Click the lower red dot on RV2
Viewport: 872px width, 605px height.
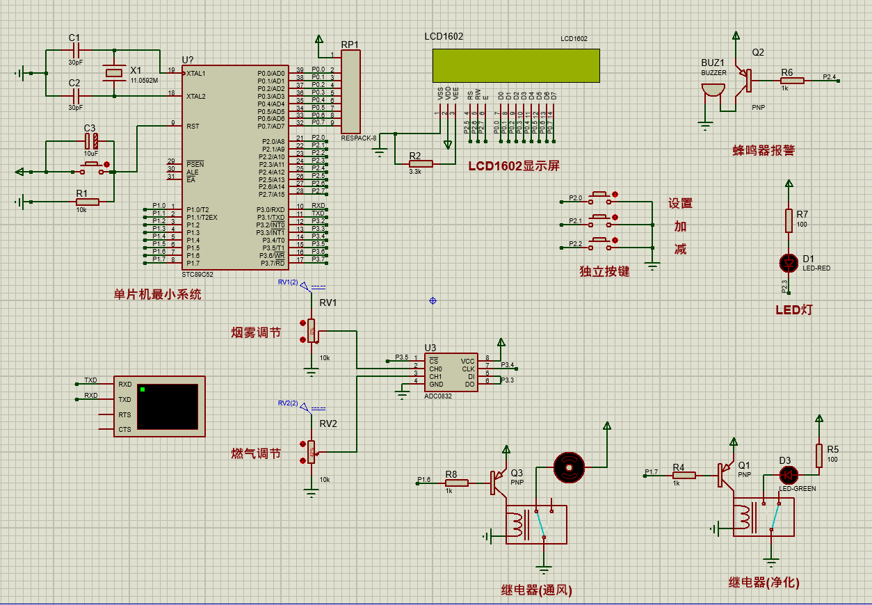[x=302, y=460]
